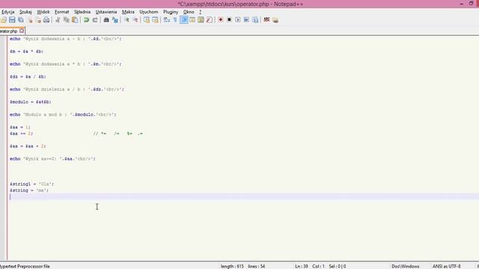Click the Cut scissors icon
479x269 pixels.
[58, 20]
